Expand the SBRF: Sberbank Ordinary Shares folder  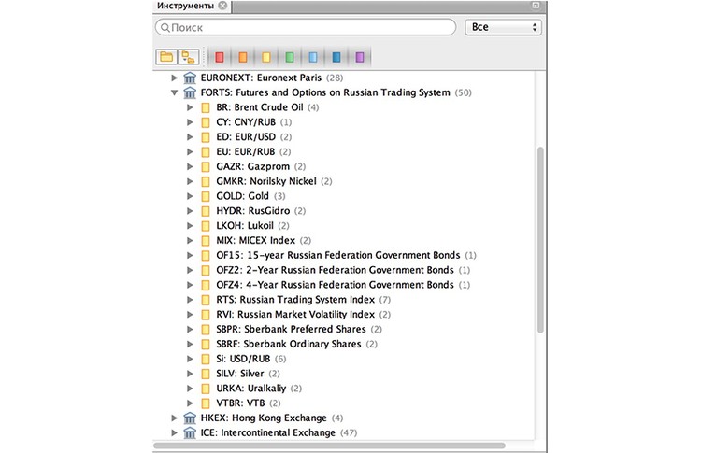(x=190, y=344)
